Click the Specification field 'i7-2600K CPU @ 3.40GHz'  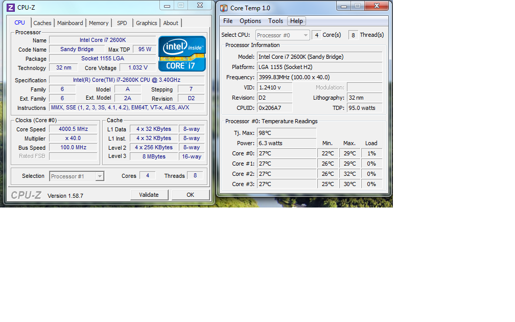point(127,80)
